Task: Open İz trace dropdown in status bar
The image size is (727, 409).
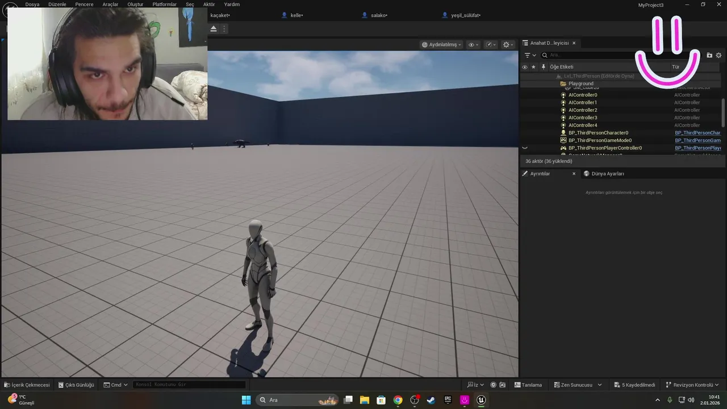Action: click(476, 385)
